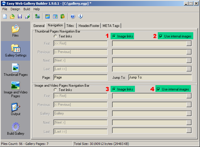Click 'Total Size: 30190912 bytes' status text
Viewport: 200px width, 147px height.
[101, 144]
